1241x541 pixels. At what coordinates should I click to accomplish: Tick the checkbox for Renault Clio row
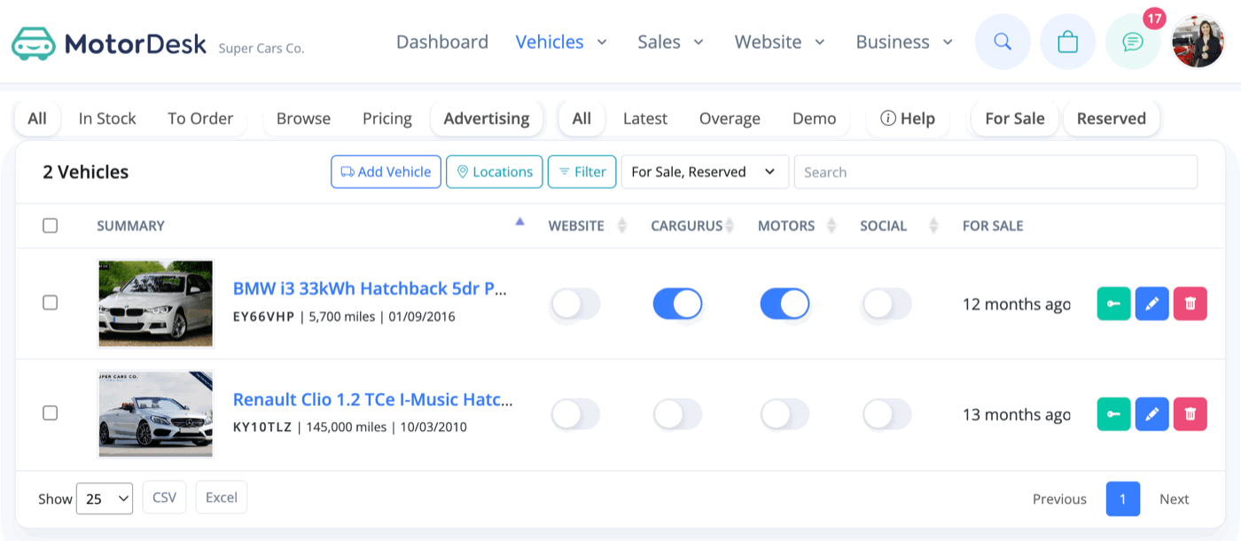[51, 413]
